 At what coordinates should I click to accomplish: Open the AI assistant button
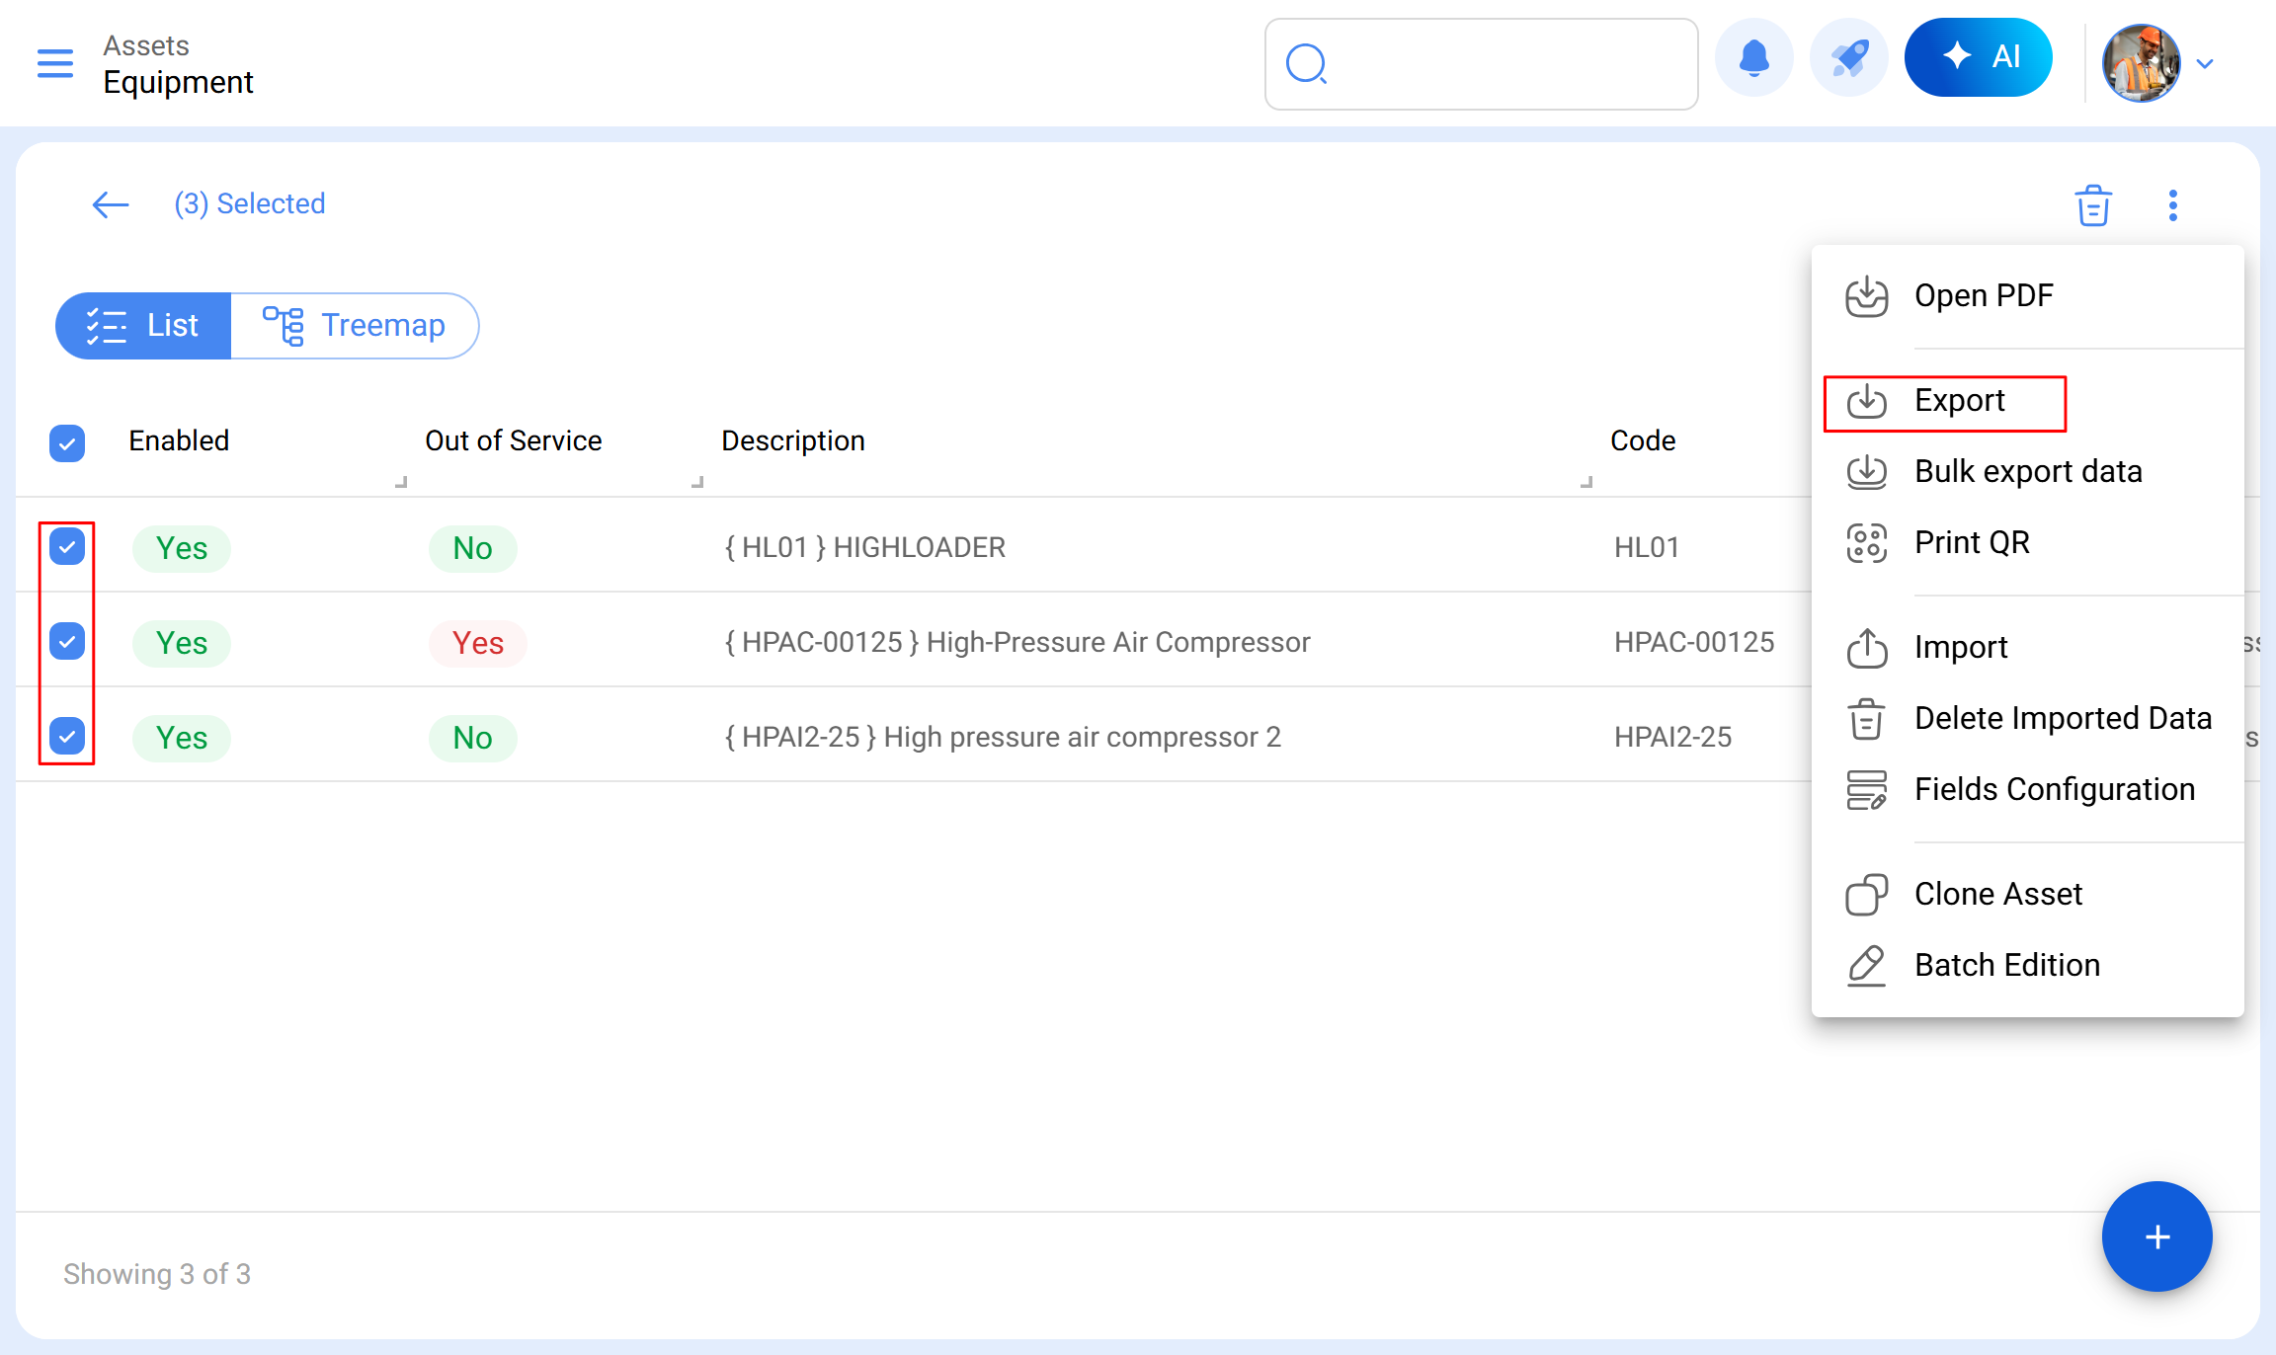(1978, 57)
